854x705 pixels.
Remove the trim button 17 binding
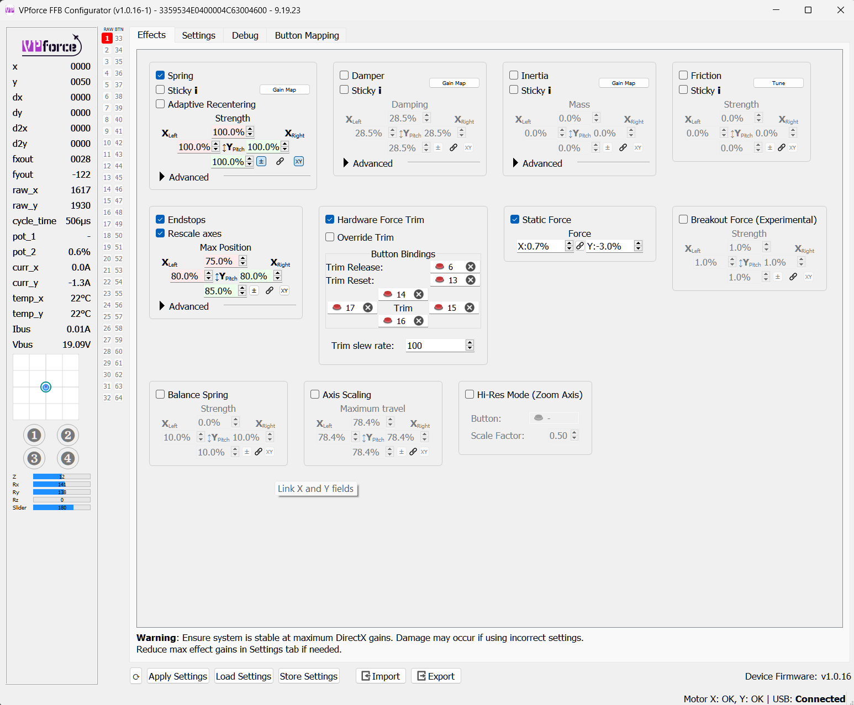[368, 308]
